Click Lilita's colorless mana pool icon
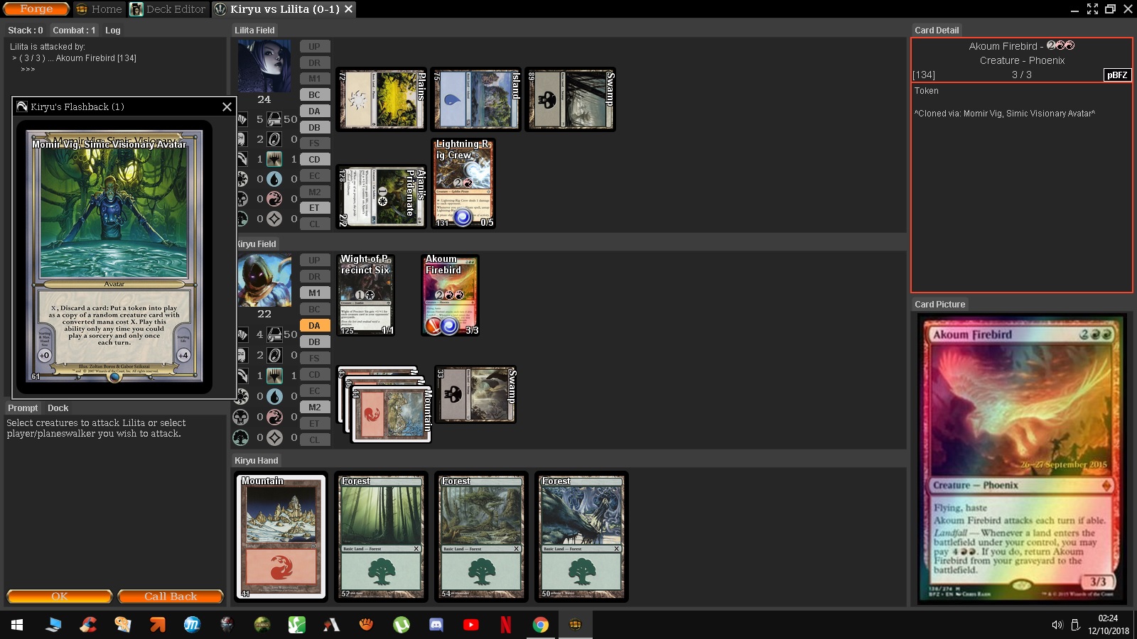Image resolution: width=1137 pixels, height=639 pixels. 274,219
